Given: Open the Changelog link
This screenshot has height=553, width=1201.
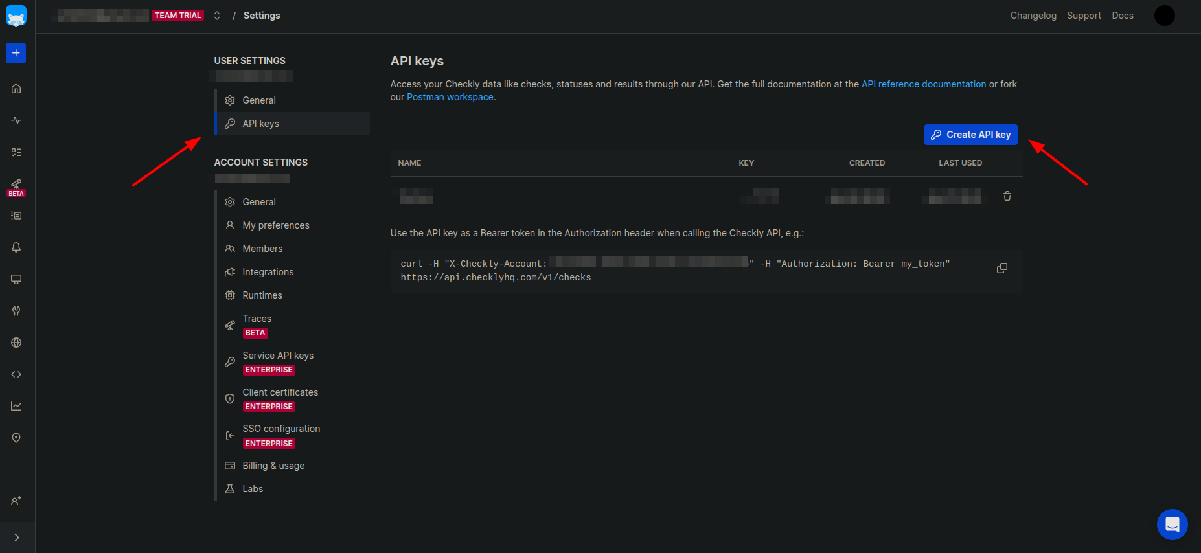Looking at the screenshot, I should [x=1033, y=16].
